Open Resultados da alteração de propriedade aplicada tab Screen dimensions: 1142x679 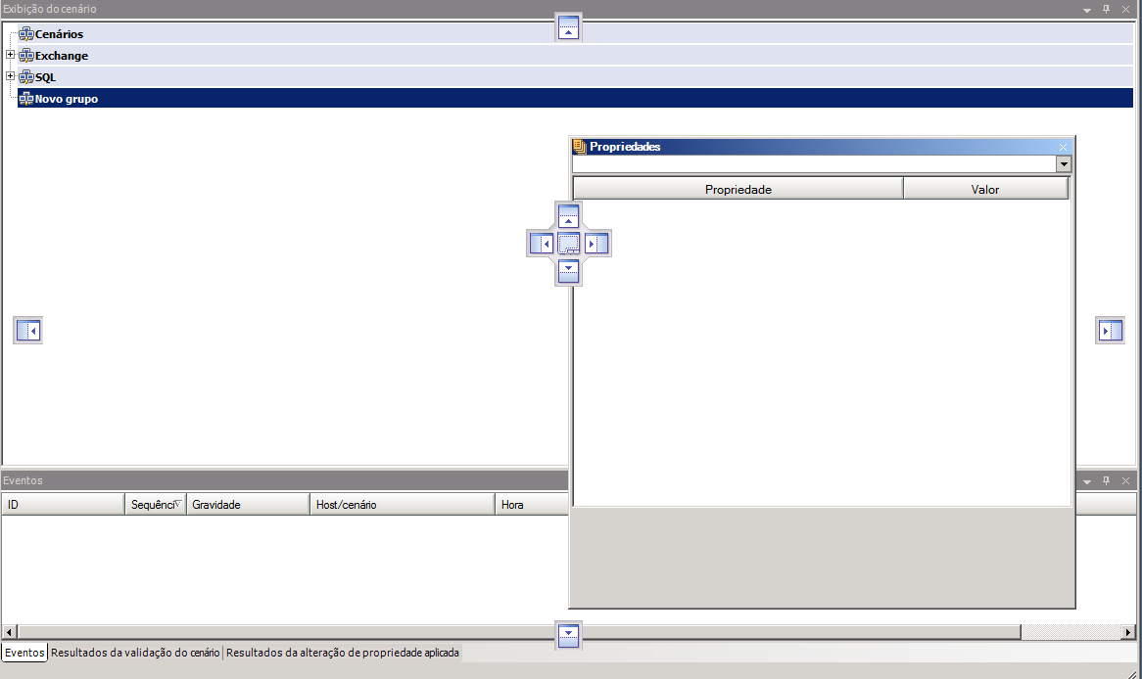point(343,652)
